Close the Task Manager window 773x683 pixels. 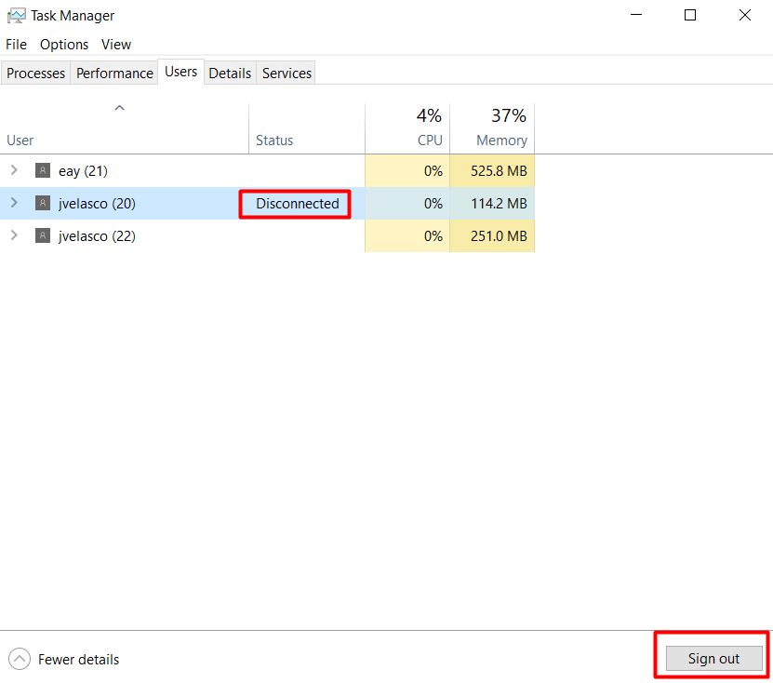click(745, 15)
